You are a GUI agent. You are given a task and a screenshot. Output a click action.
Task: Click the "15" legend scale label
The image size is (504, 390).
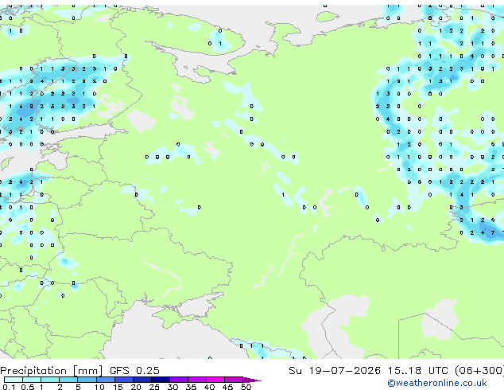click(118, 387)
